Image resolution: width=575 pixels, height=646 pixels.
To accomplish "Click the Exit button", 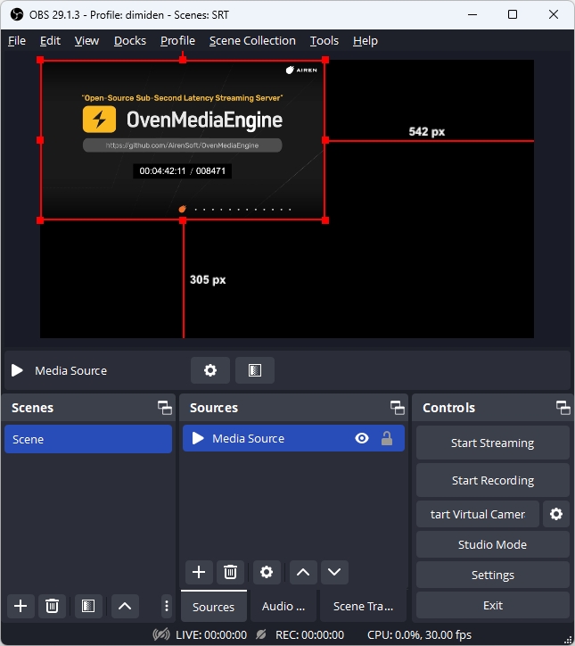I will [x=493, y=606].
